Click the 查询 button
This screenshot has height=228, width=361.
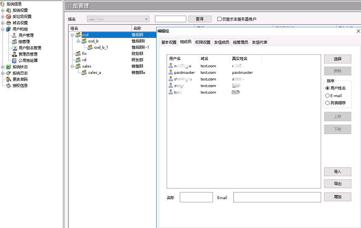click(200, 19)
